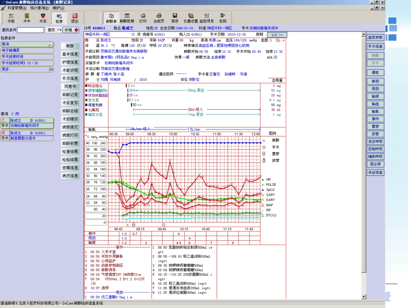Click the 刷新 refresh button
411x308 pixels.
(x=70, y=46)
